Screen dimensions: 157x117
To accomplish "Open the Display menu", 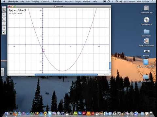I will [x=35, y=1].
